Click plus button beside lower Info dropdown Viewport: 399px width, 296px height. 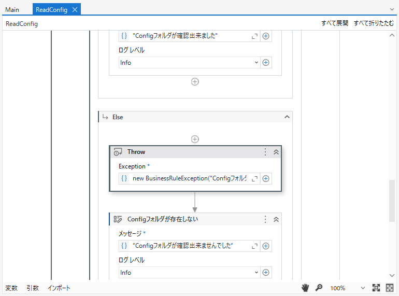point(266,273)
